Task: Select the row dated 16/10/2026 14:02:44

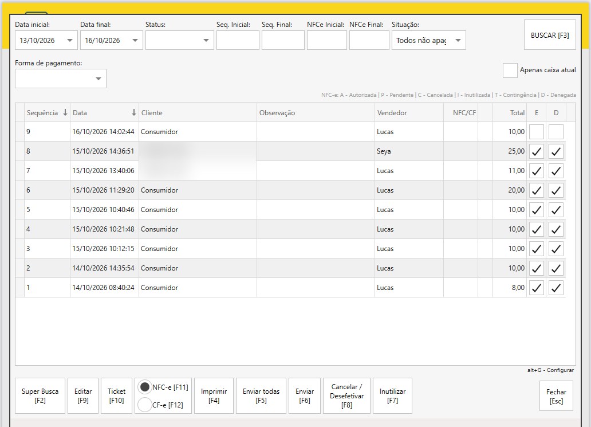Action: 290,132
